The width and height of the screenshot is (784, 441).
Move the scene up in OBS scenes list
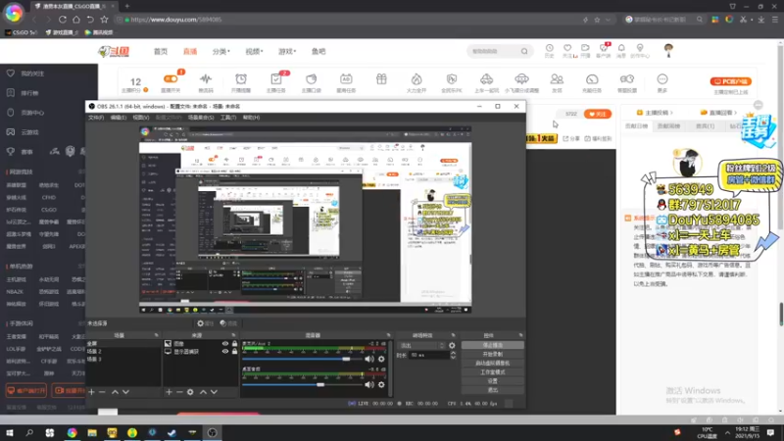(x=115, y=392)
